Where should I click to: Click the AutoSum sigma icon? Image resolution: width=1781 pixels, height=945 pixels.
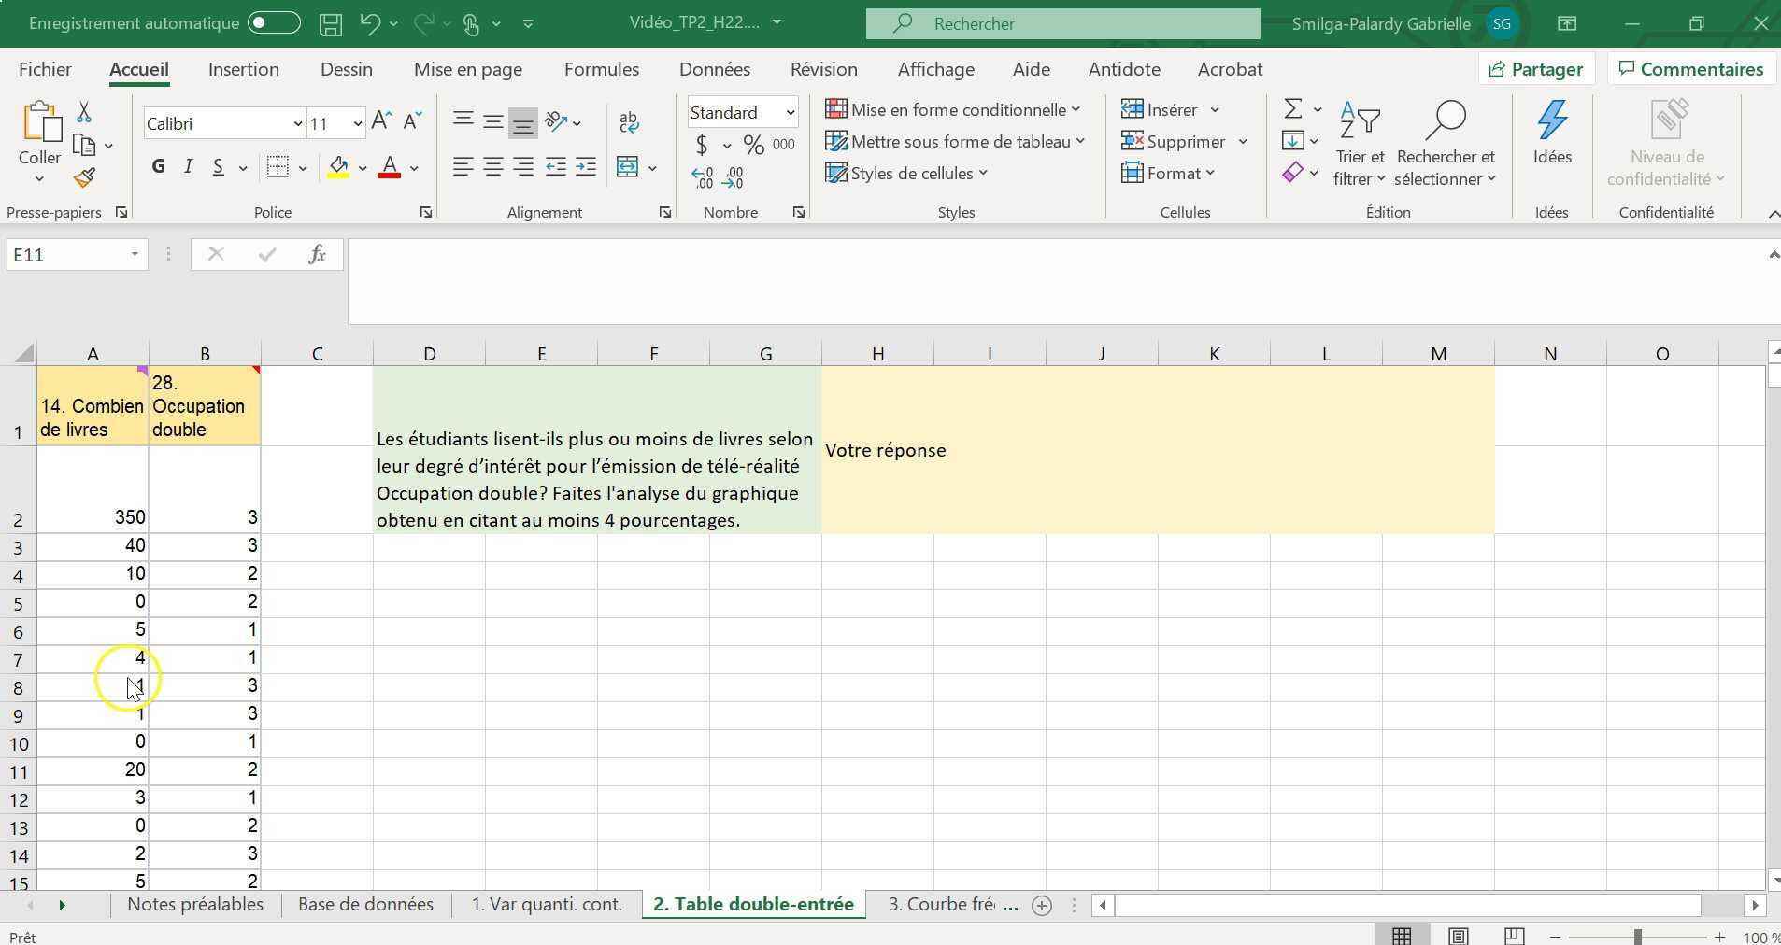[x=1292, y=109]
